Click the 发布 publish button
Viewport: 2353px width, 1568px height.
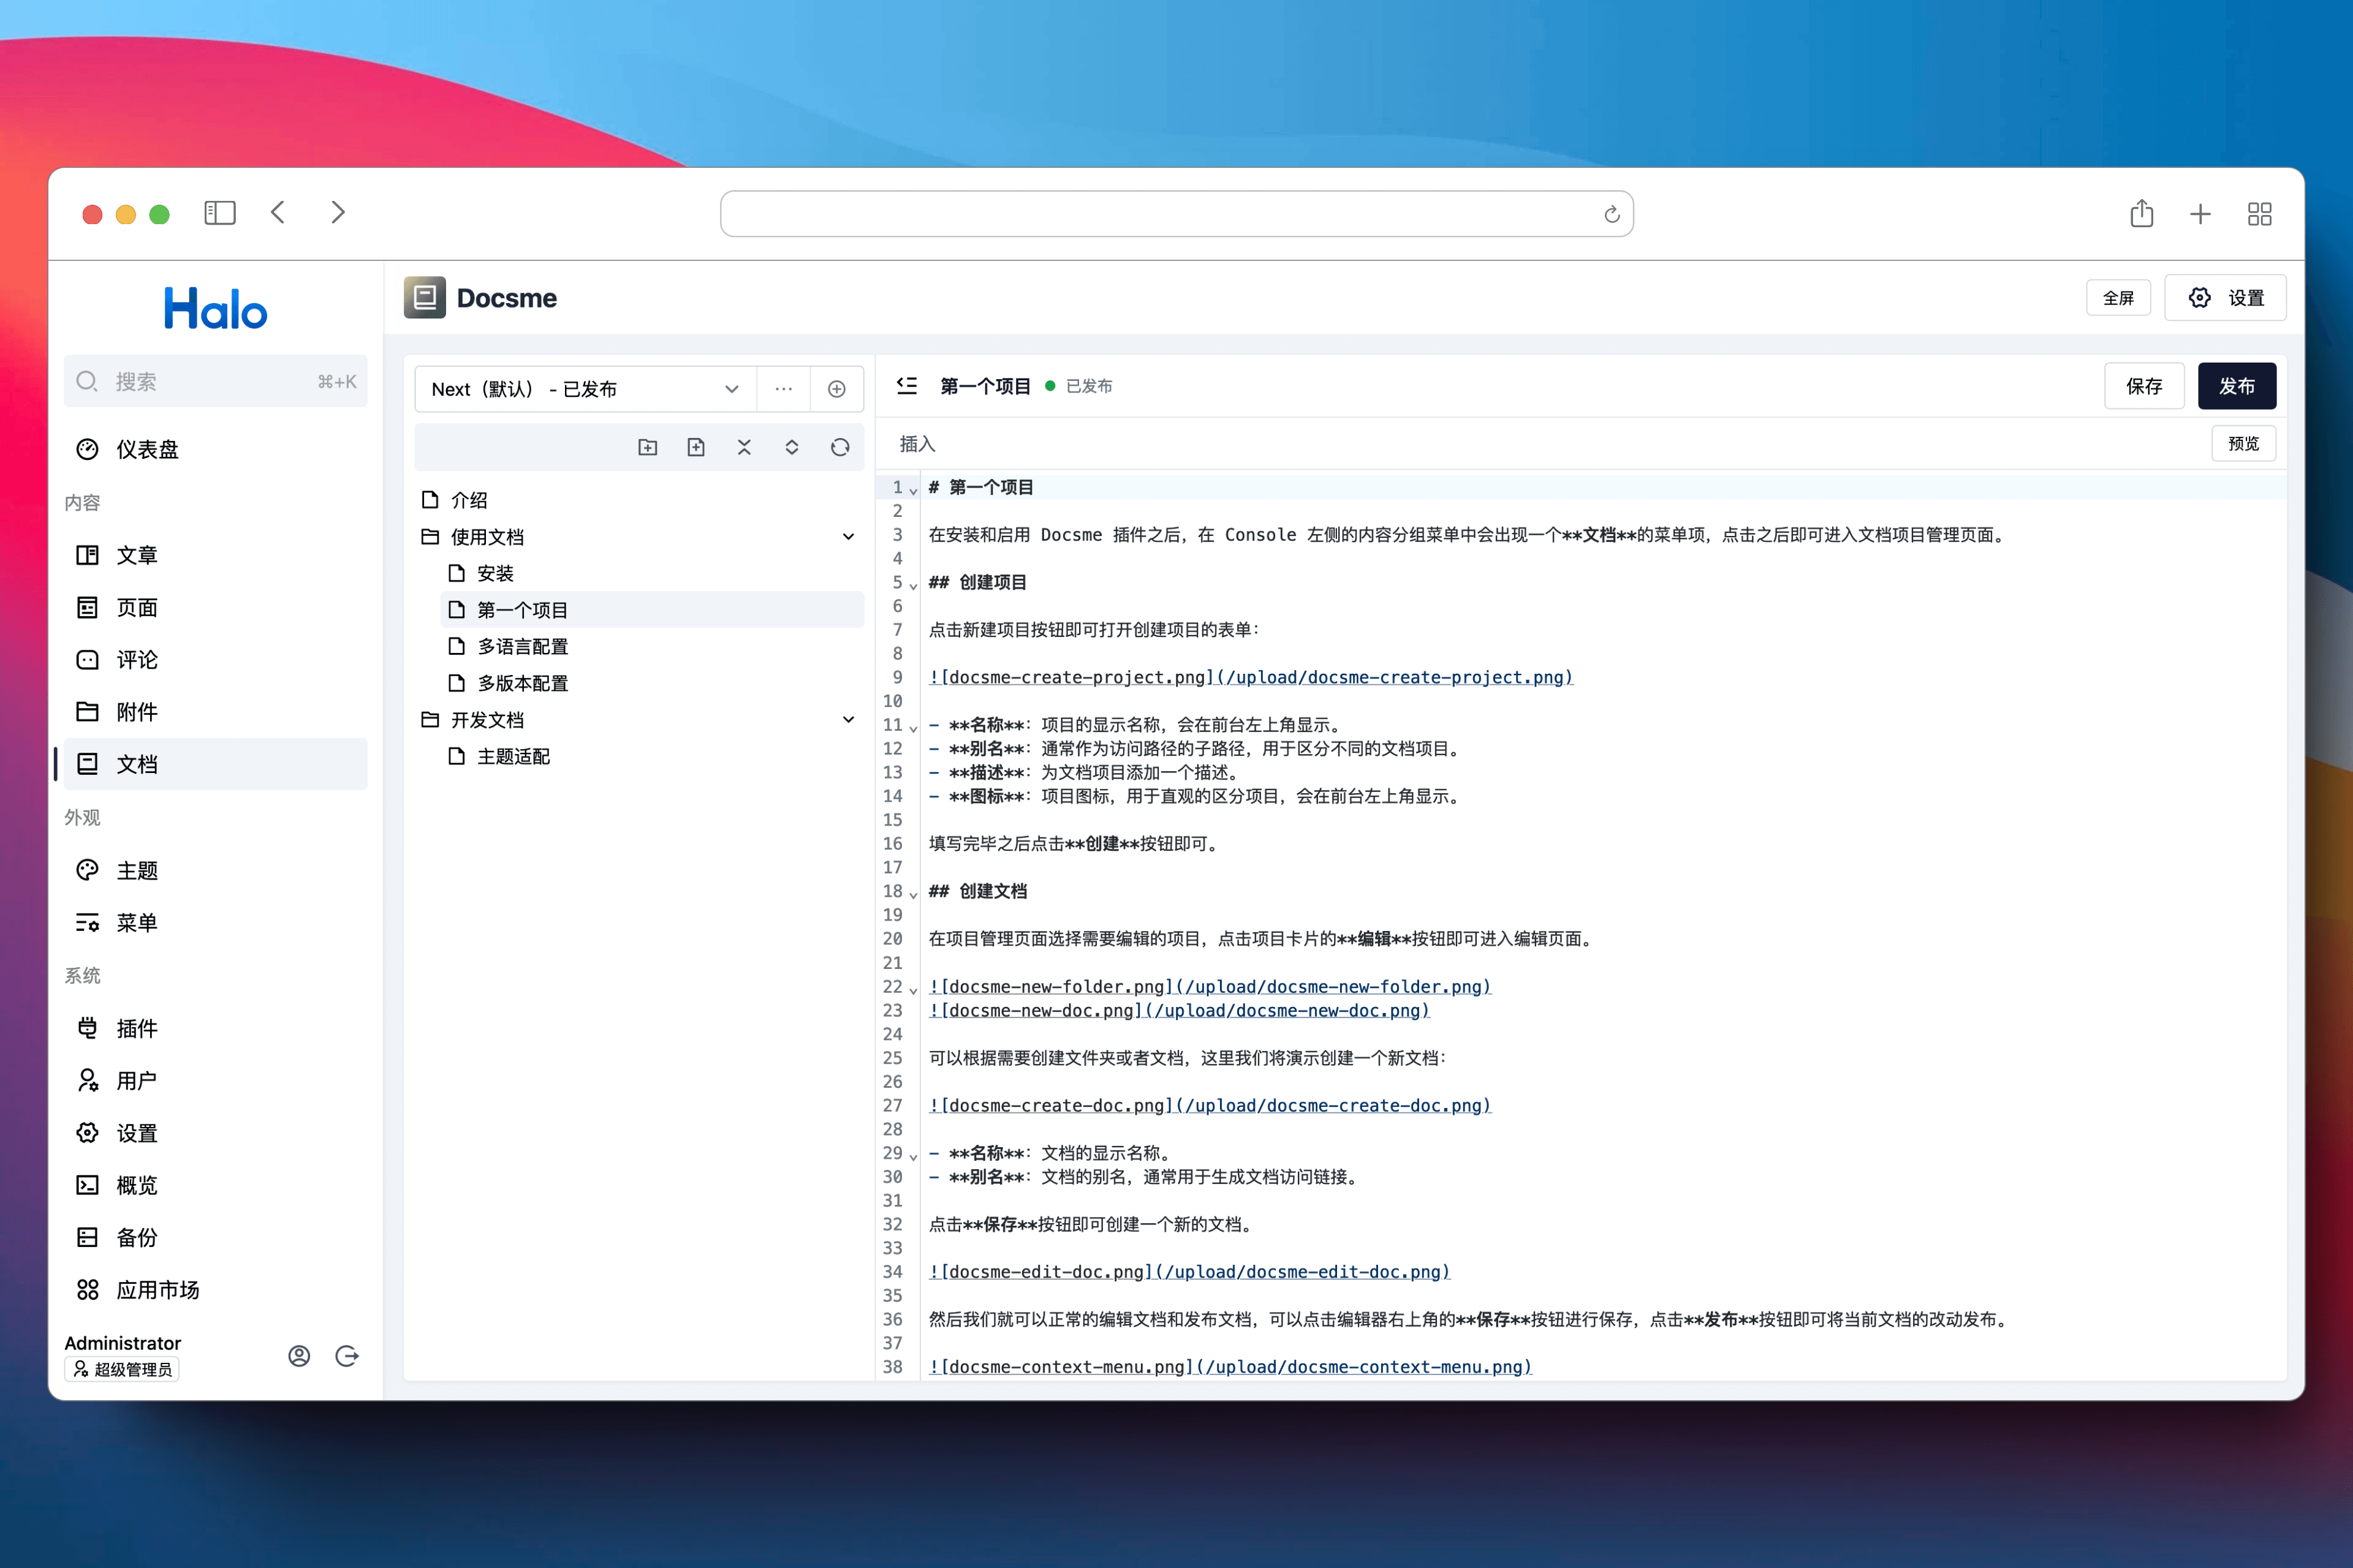coord(2237,386)
